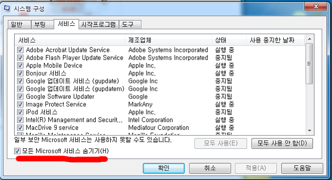Open the 부팅 tab
Viewport: 332px width, 180px height.
pos(42,24)
